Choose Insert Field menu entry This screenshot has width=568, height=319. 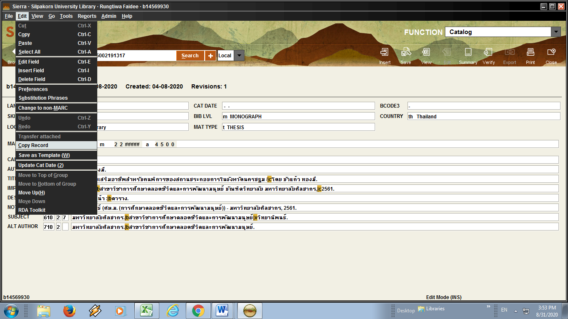pos(56,71)
